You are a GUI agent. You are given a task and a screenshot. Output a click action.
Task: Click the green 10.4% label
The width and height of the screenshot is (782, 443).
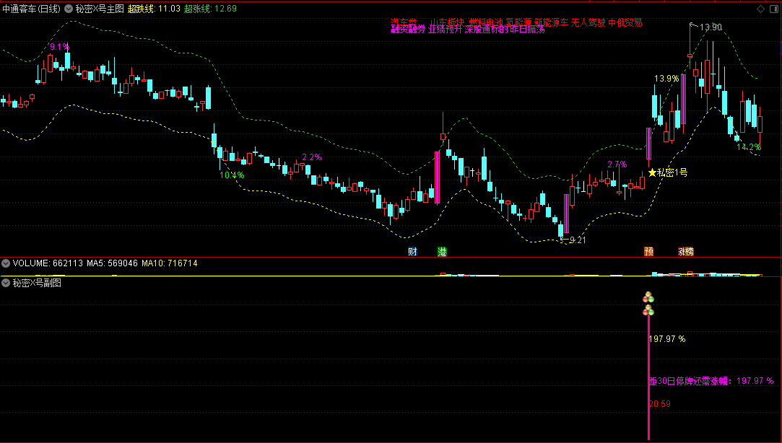coord(232,175)
